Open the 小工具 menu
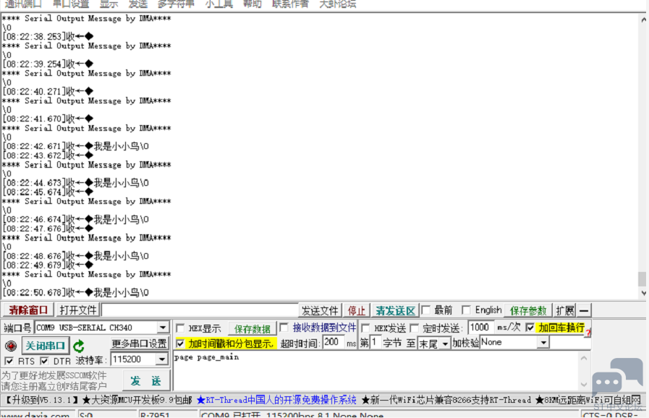649x418 pixels. 219,4
